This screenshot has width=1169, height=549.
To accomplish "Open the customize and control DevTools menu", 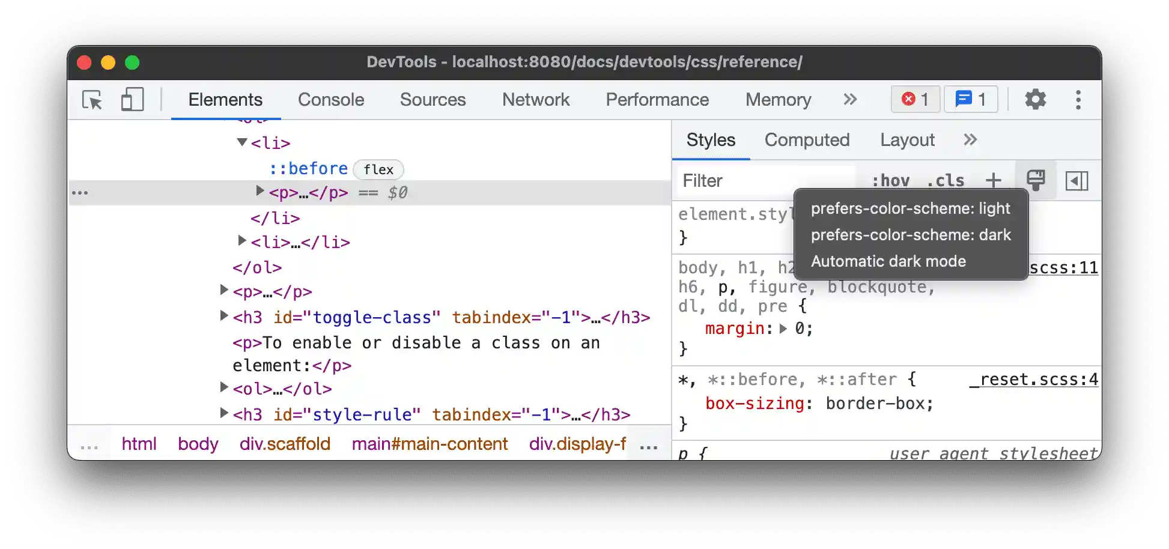I will tap(1078, 100).
